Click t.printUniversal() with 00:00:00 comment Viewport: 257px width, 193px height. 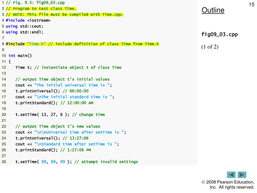(52, 91)
